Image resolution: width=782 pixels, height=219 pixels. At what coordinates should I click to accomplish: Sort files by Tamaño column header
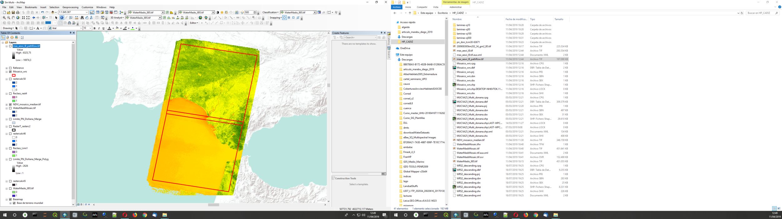point(559,19)
